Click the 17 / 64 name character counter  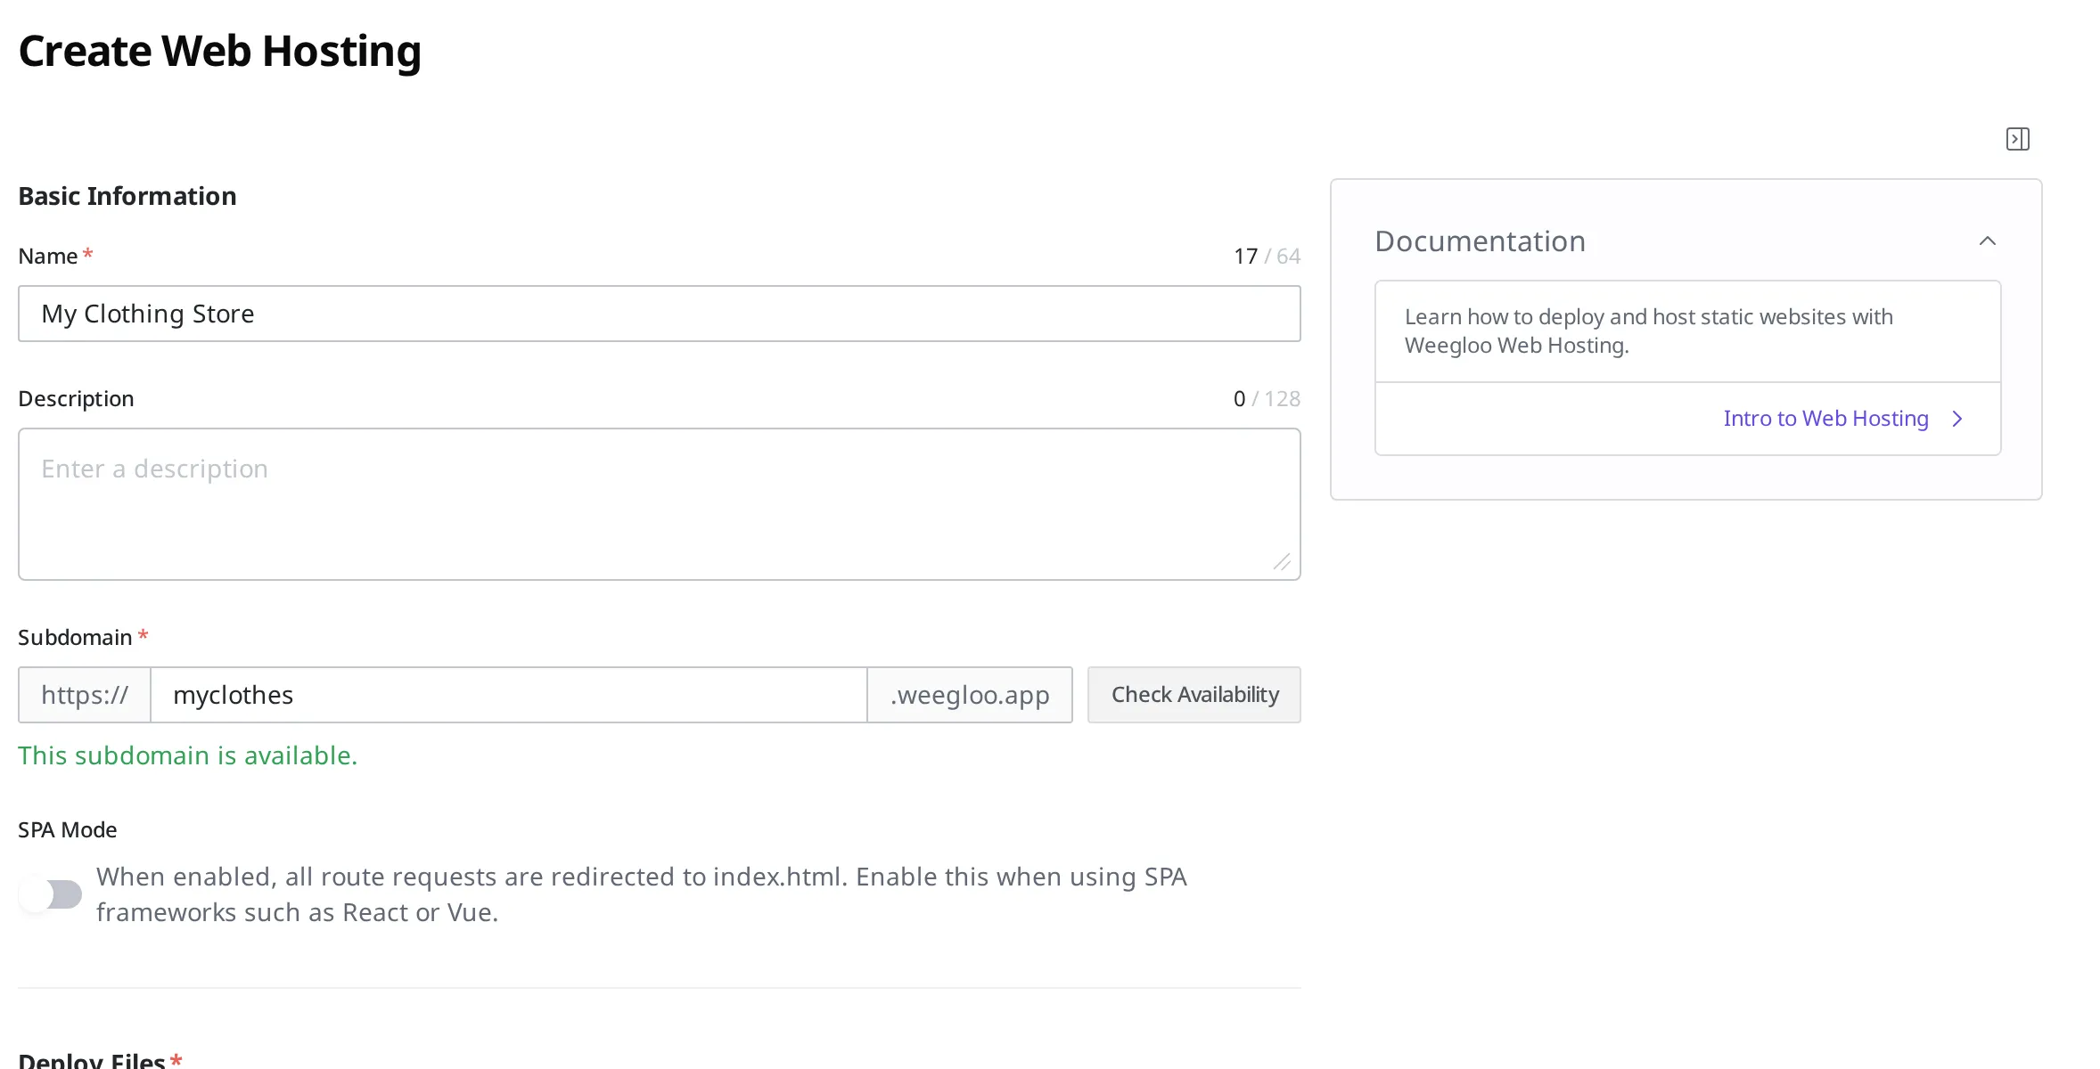tap(1267, 257)
